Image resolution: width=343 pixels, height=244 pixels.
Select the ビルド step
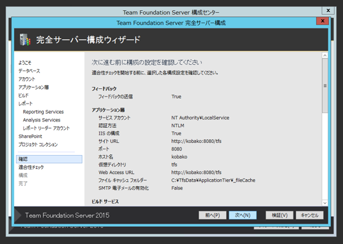(x=24, y=95)
